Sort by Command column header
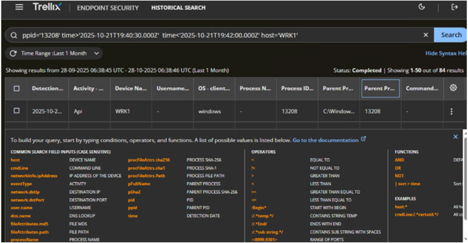Screen dimensions: 468x243 click(422, 88)
